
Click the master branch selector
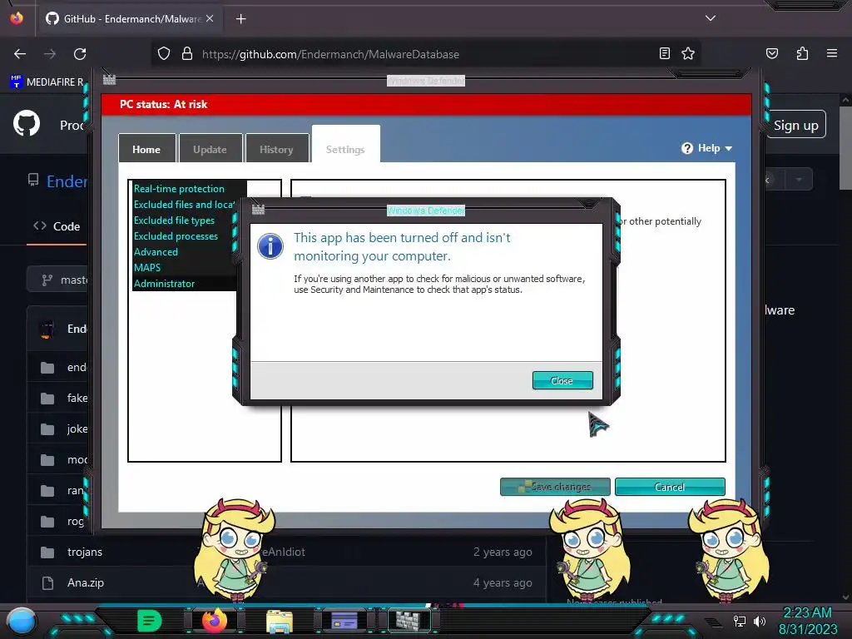(x=57, y=280)
